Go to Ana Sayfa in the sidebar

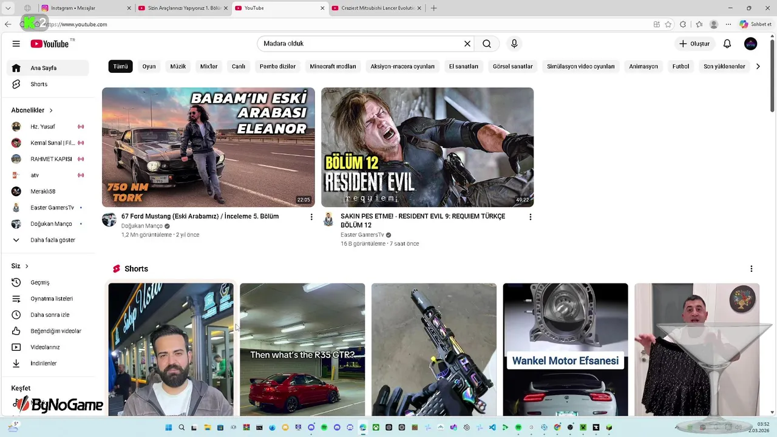(49, 68)
